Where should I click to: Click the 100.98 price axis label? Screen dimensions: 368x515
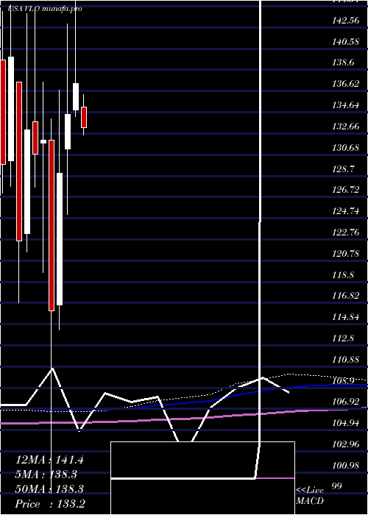click(x=346, y=466)
